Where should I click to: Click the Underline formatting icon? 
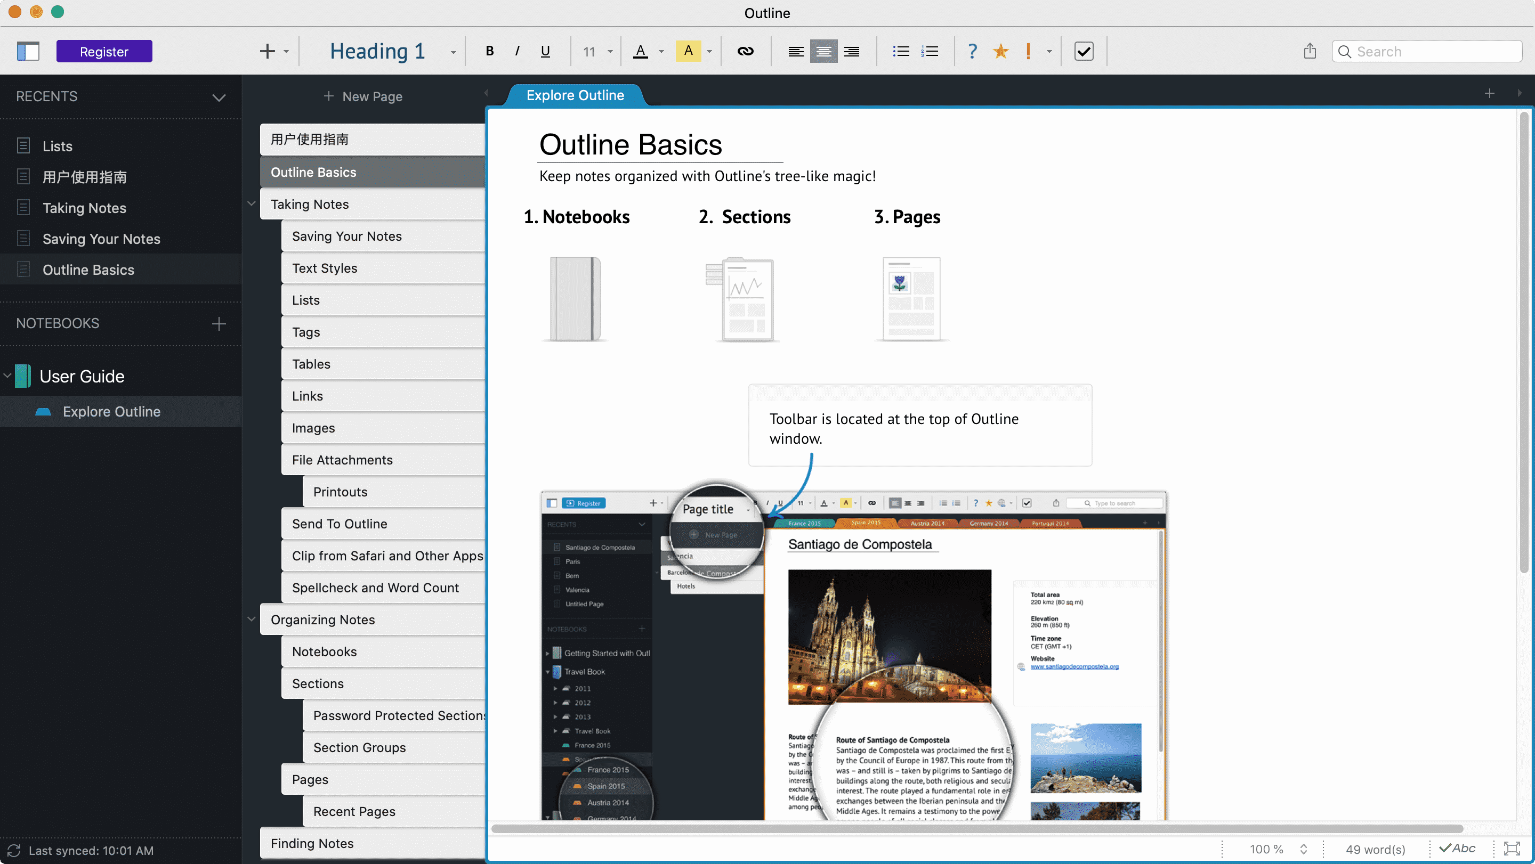[546, 51]
